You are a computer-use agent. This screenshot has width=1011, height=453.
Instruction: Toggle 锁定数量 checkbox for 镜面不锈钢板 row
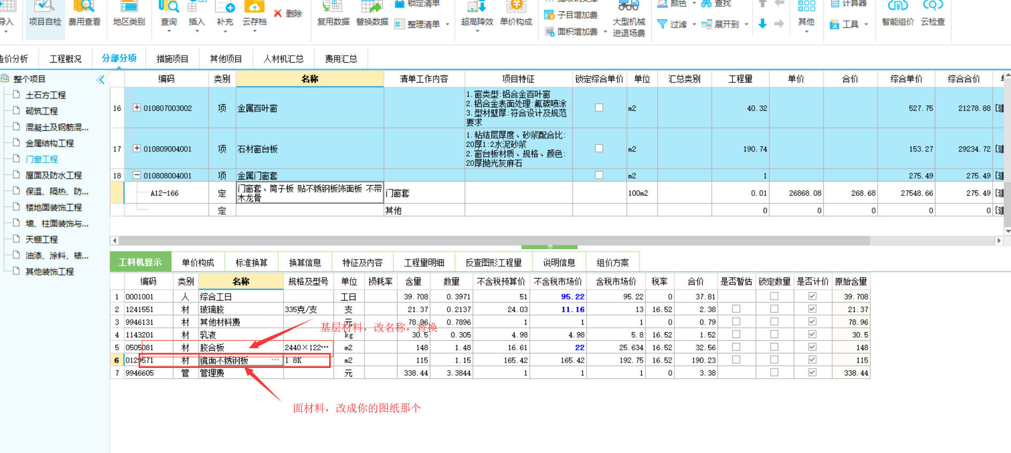(x=774, y=359)
